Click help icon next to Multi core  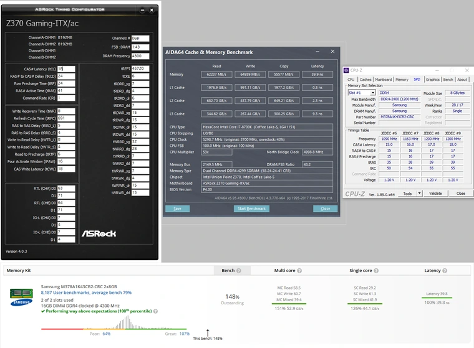[299, 271]
